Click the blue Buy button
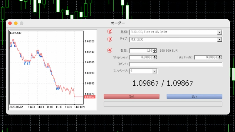This screenshot has width=235, height=132. [x=194, y=97]
